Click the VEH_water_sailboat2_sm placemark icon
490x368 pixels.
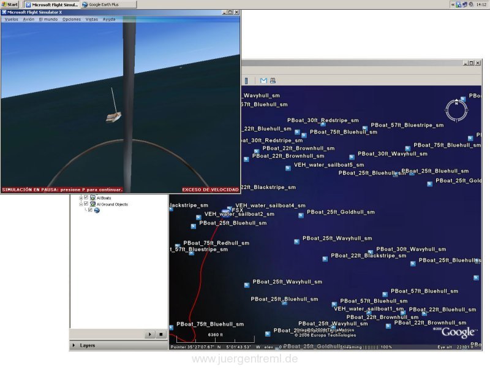pos(198,217)
